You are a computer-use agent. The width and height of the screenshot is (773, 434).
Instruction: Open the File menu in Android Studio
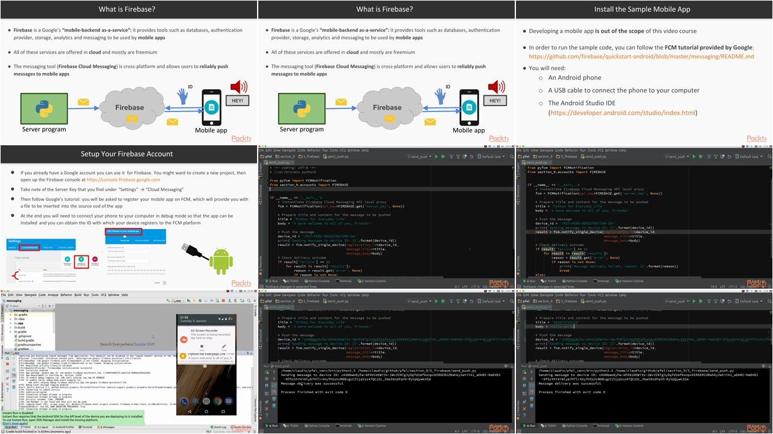[3, 295]
